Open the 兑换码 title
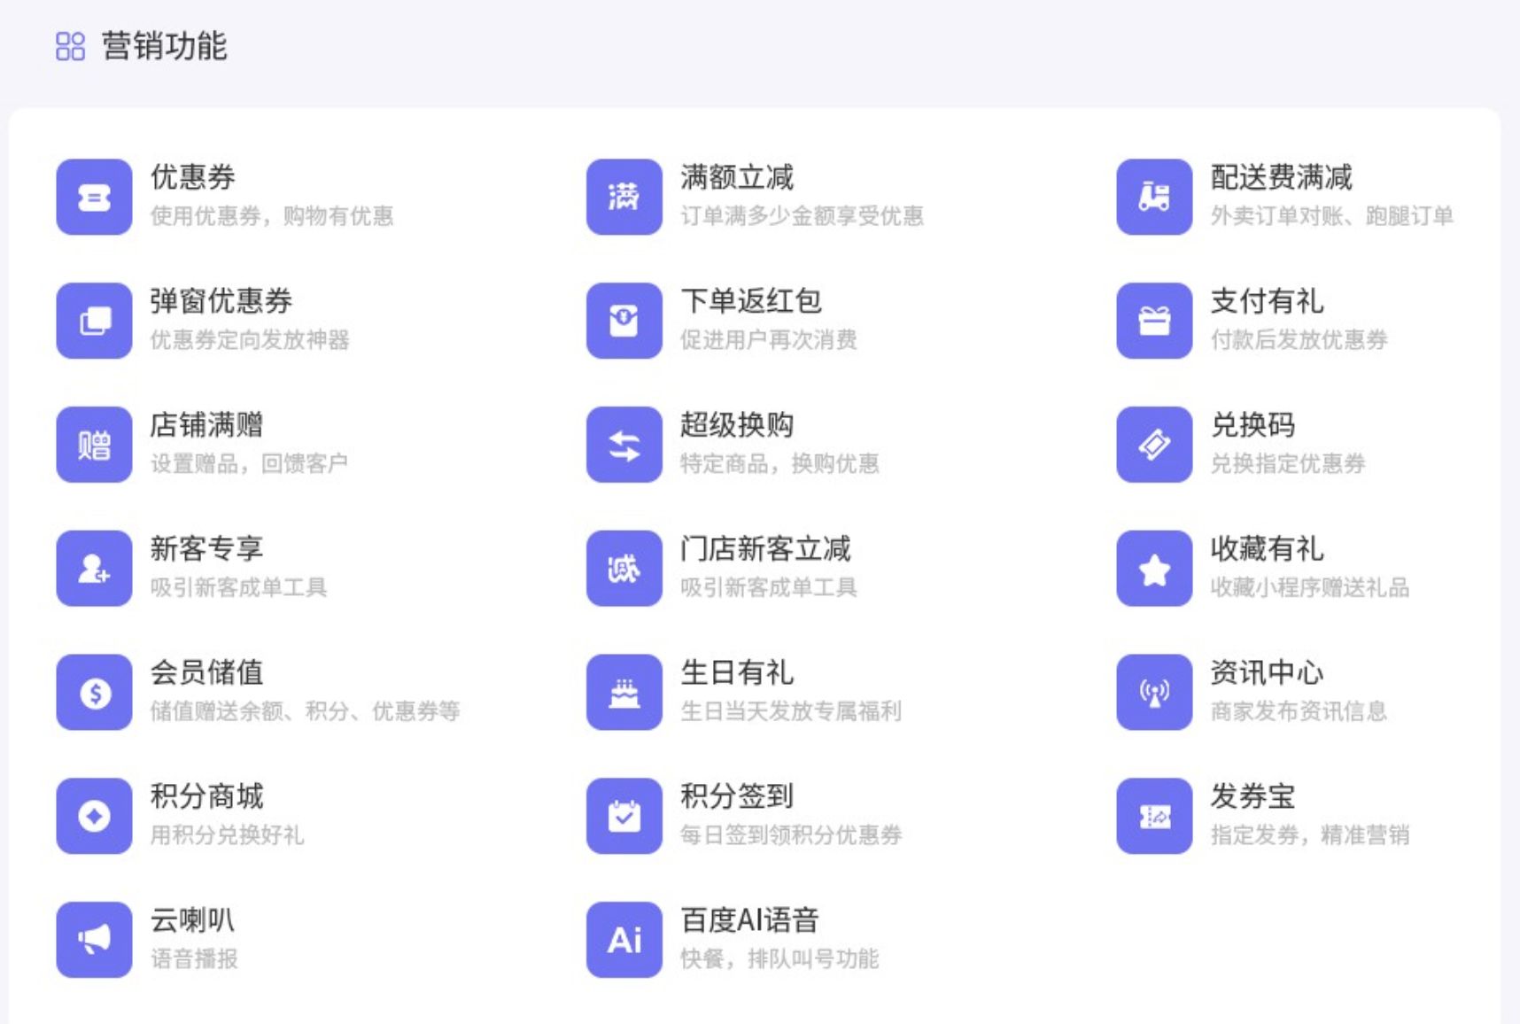Viewport: 1520px width, 1024px height. (x=1253, y=425)
